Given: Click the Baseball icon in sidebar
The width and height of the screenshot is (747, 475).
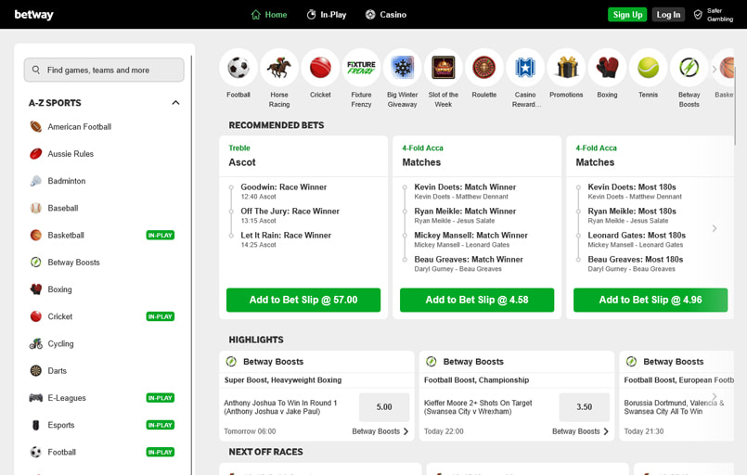Looking at the screenshot, I should tap(36, 208).
